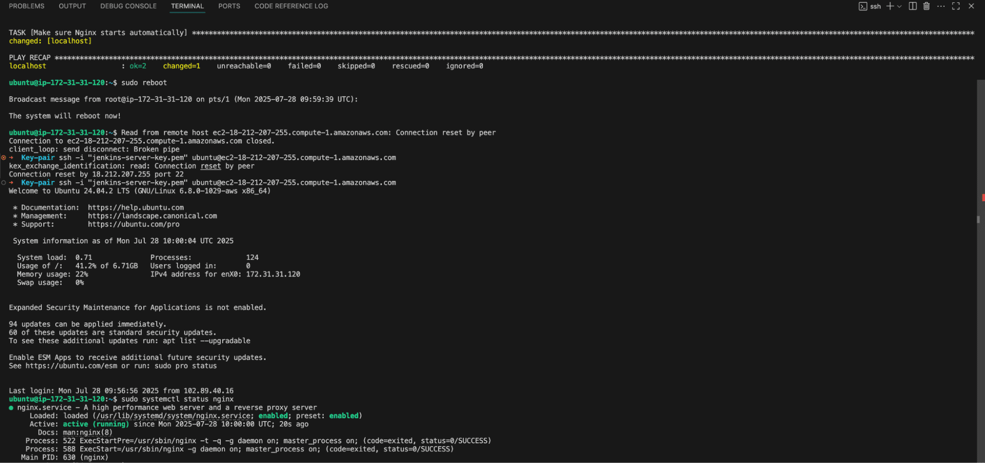Click the 'man:nginx(8)' docs text
This screenshot has height=463, width=985.
point(88,432)
